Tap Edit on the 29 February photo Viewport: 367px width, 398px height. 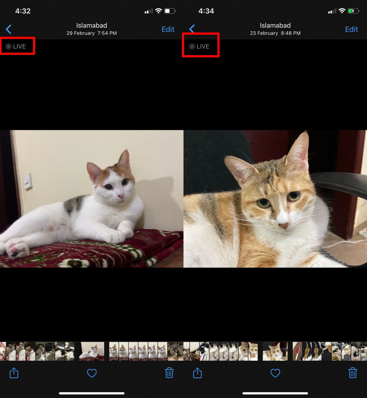tap(168, 29)
